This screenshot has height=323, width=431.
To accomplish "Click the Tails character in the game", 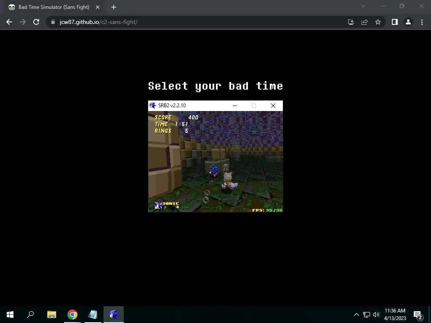I will [229, 180].
